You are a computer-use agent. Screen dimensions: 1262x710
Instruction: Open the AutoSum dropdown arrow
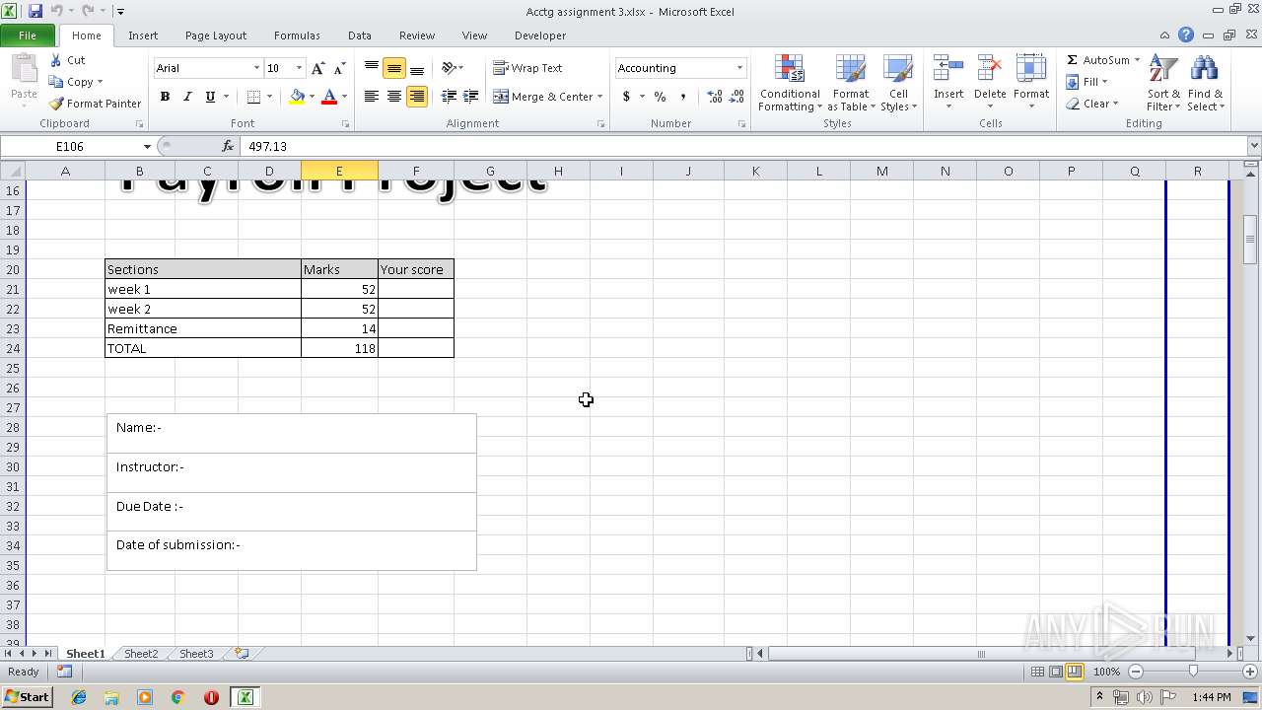[x=1137, y=60]
